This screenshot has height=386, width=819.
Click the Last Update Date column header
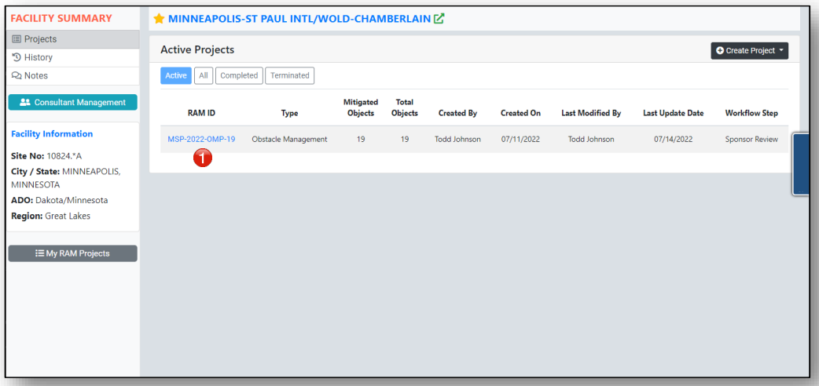(674, 113)
